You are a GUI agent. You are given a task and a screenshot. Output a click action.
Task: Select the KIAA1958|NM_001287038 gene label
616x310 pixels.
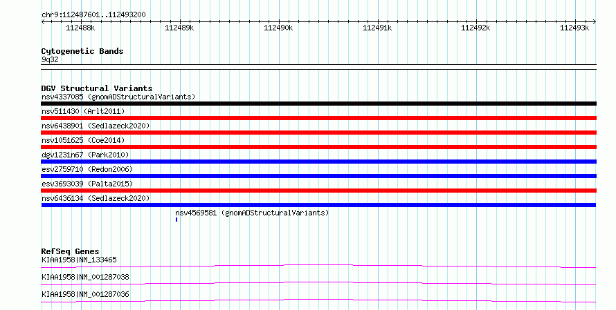click(85, 277)
